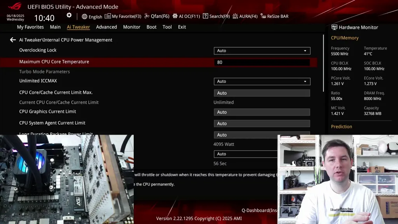This screenshot has width=398, height=224.
Task: Open Qfan(F6) fan control
Action: [x=157, y=16]
